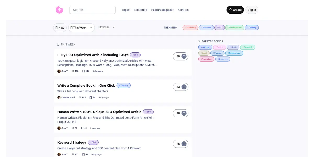The image size is (314, 157).
Task: Toggle the New filter button
Action: tap(60, 28)
